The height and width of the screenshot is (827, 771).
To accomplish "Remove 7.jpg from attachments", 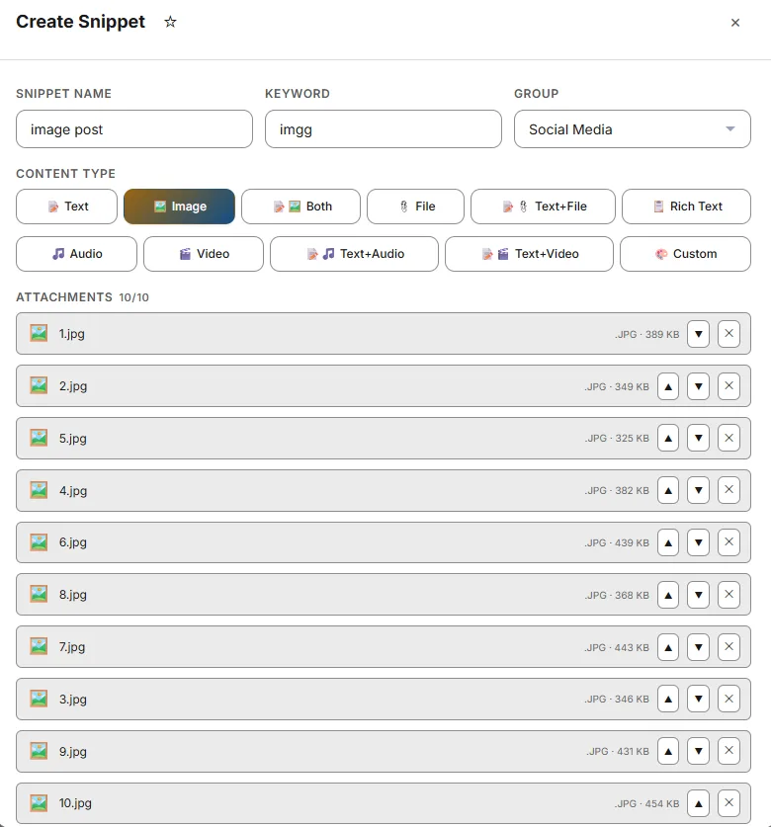I will 728,647.
